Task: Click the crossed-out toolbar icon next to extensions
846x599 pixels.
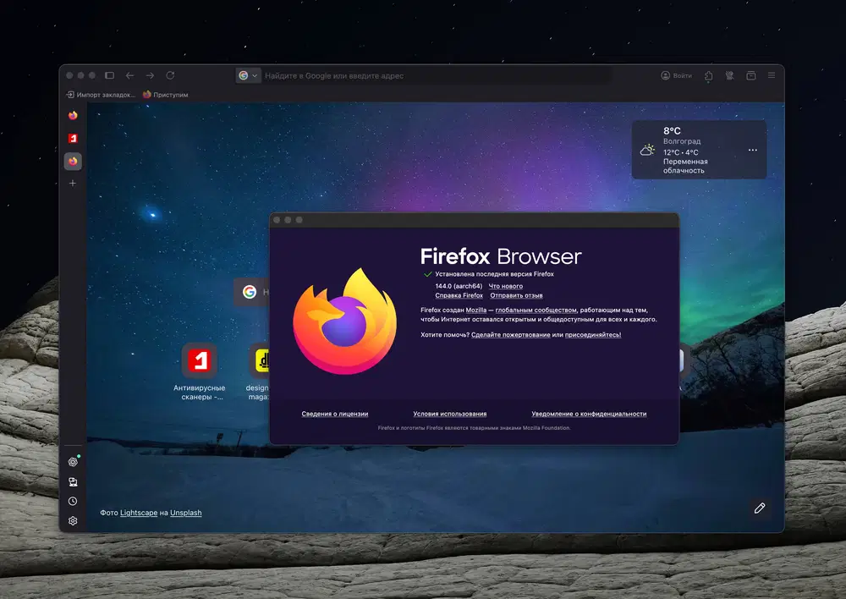Action: coord(729,75)
